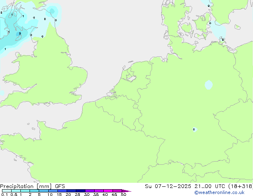Viewport: 253px width, 196px height.
Task: Pick the 10–15 mm blue legend swatch
Action: tap(53, 191)
